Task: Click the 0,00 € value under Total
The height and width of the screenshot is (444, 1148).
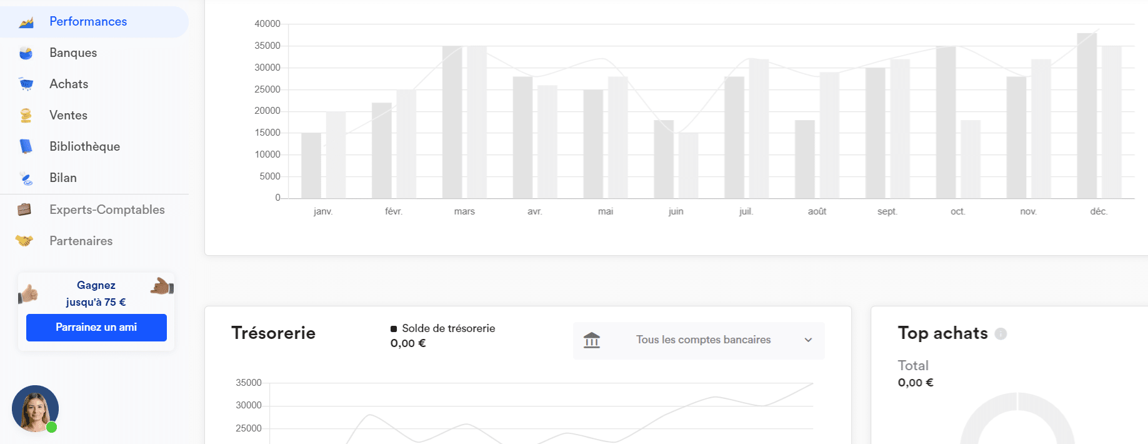Action: coord(916,383)
